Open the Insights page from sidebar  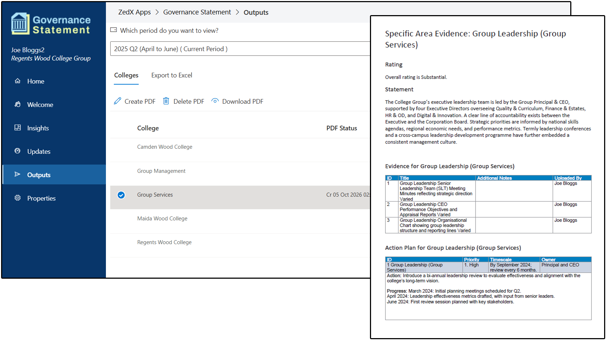(x=54, y=128)
